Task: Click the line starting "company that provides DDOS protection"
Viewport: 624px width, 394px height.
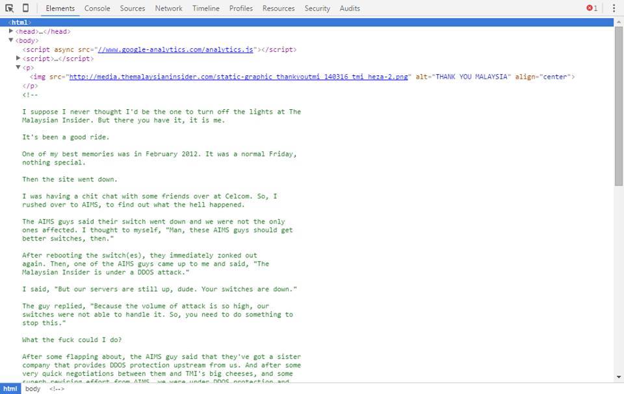Action: (162, 365)
